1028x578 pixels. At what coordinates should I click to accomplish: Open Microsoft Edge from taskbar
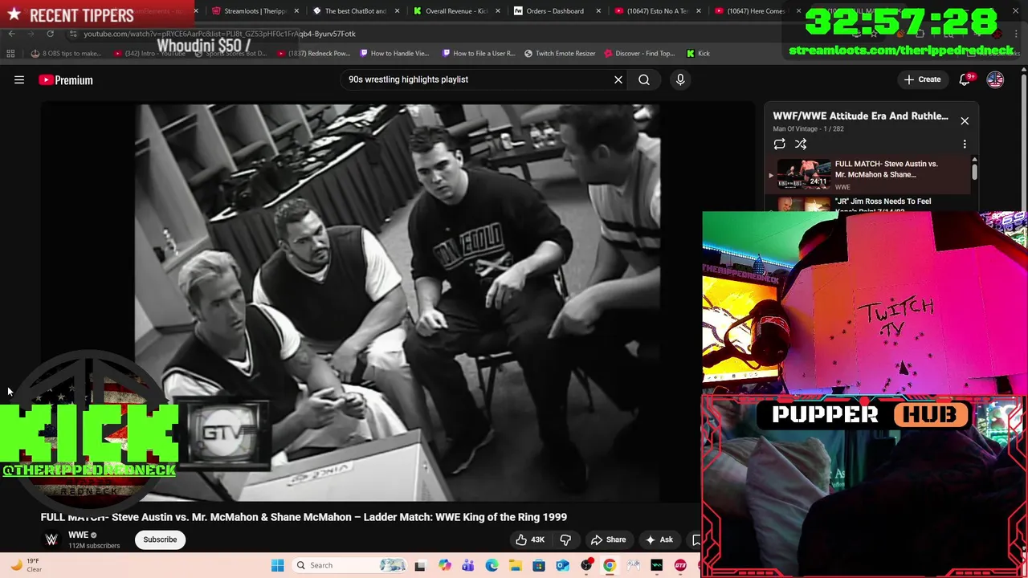492,565
